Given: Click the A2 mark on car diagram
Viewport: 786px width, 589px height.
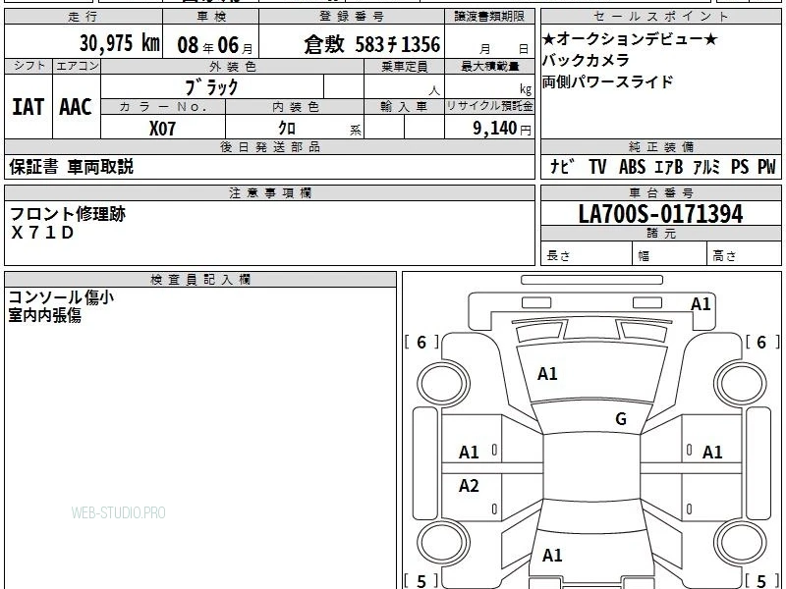Looking at the screenshot, I should coord(469,485).
